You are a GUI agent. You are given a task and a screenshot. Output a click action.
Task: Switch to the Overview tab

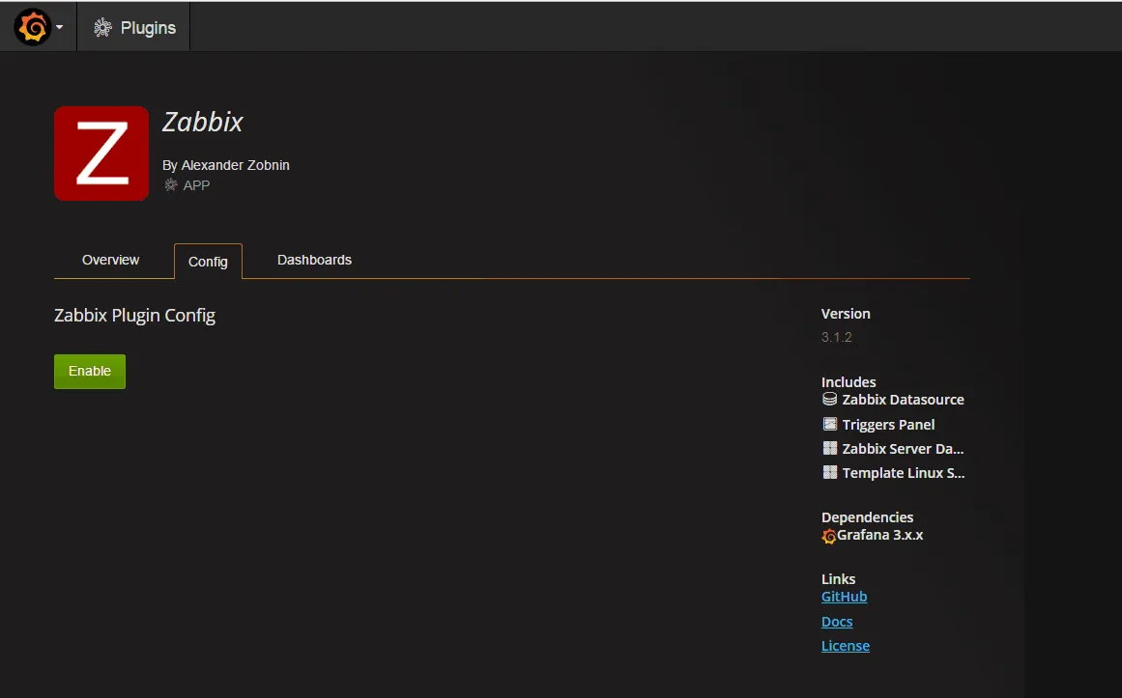click(x=110, y=261)
